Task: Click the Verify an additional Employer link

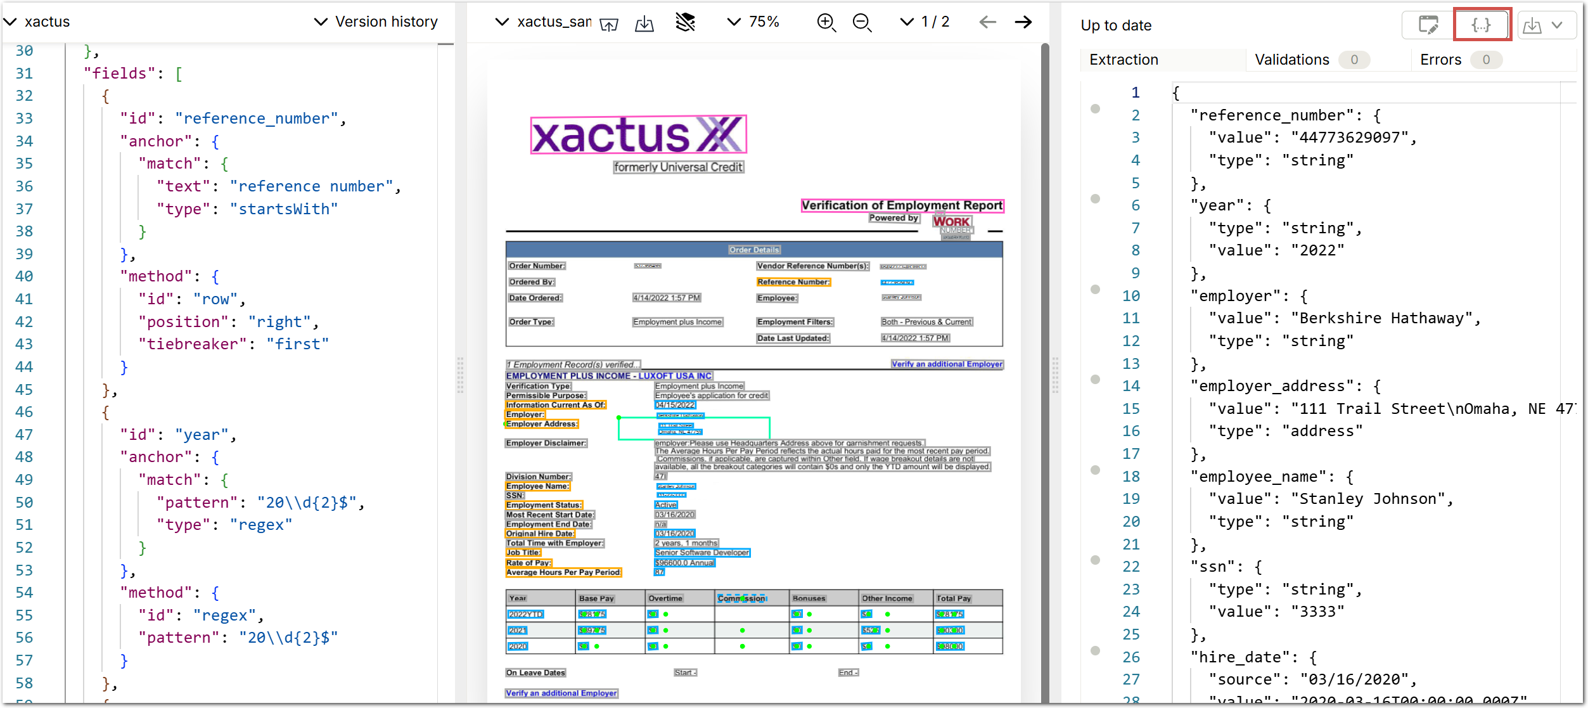Action: click(947, 364)
